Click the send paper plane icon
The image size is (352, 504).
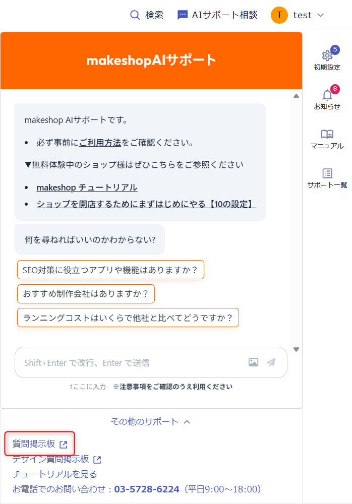pyautogui.click(x=271, y=362)
